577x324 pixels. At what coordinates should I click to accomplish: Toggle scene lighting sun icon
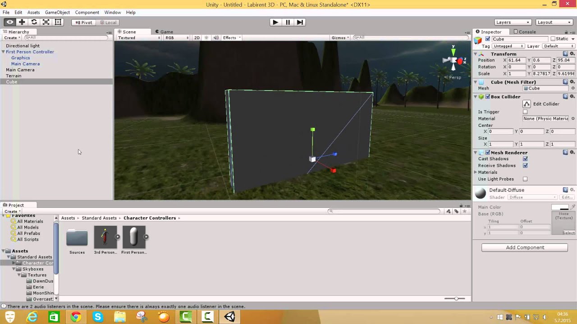pos(206,38)
